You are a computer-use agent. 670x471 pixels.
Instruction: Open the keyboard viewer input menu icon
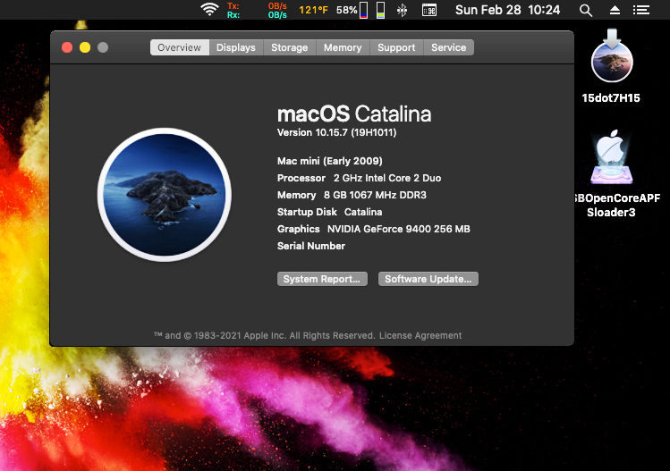pyautogui.click(x=429, y=10)
